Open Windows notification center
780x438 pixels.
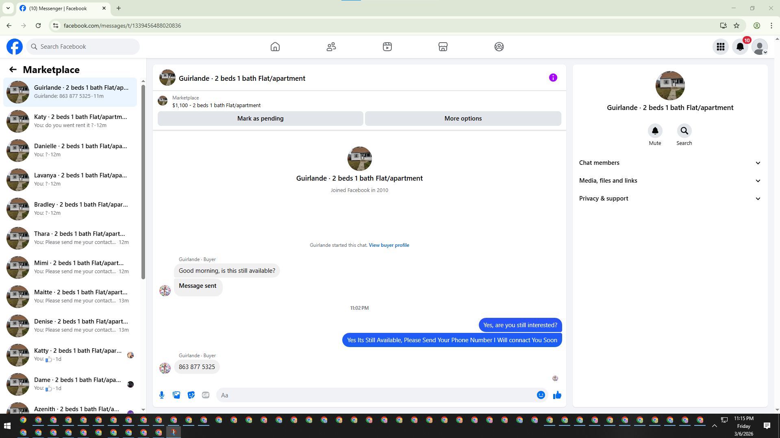pyautogui.click(x=767, y=426)
